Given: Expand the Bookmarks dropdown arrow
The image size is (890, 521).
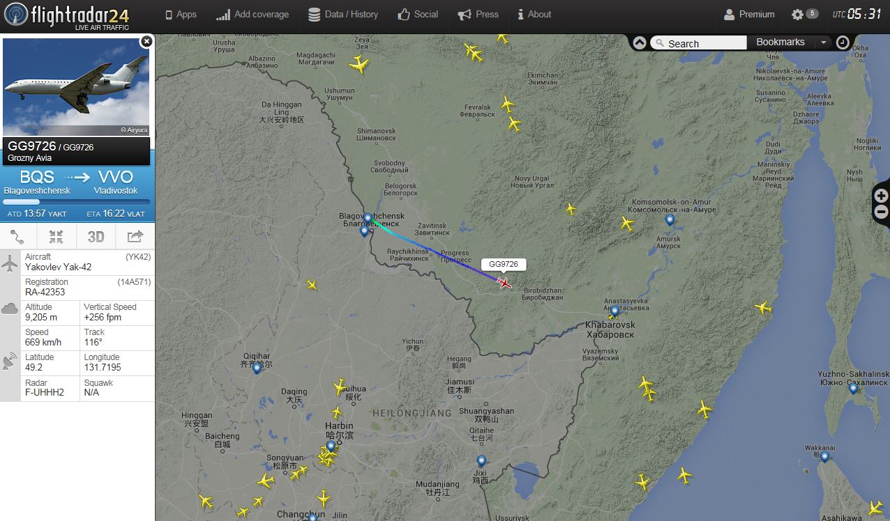Looking at the screenshot, I should point(823,42).
